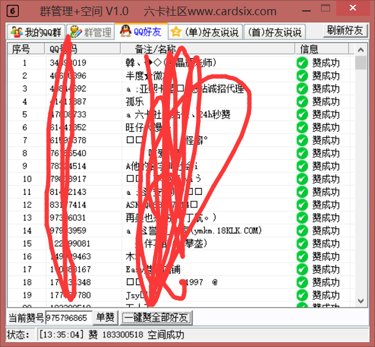Click the 刷新好友 button

345,31
